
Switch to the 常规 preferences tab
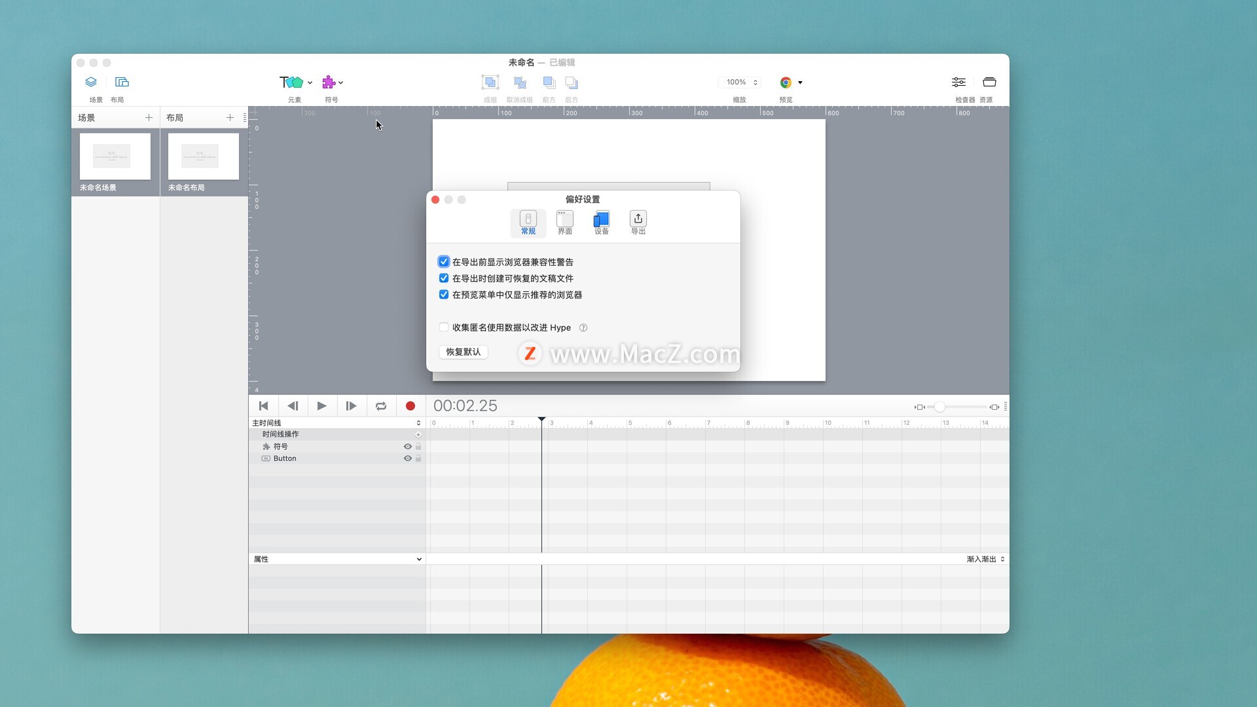[x=528, y=223]
